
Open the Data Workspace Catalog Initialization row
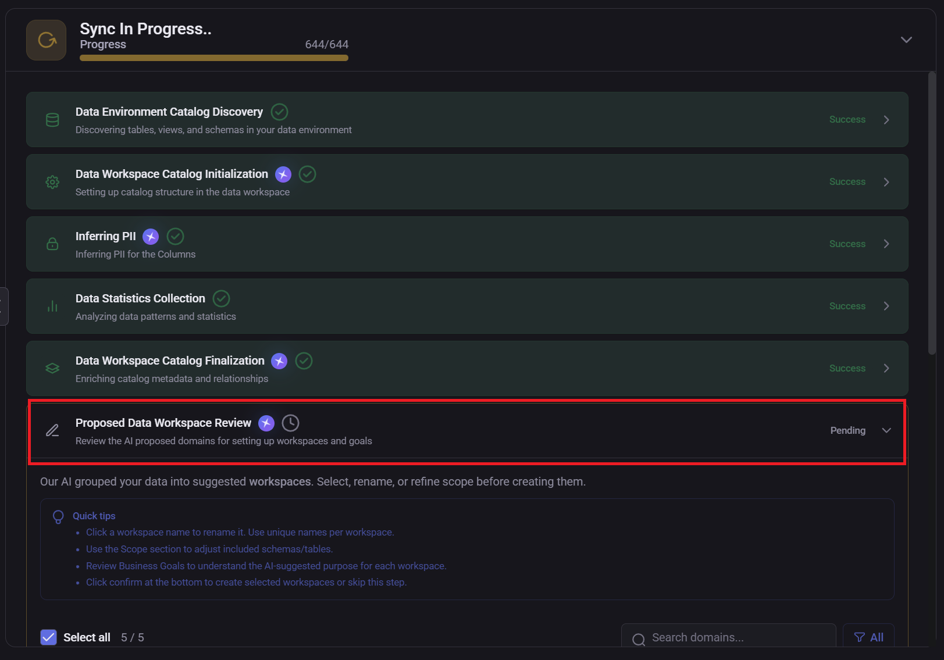pos(886,182)
